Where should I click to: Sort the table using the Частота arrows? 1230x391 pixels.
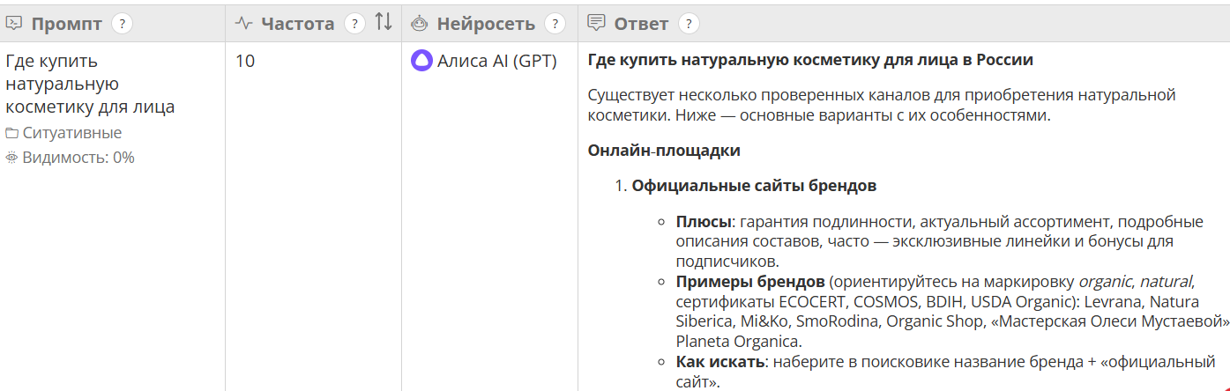[x=383, y=23]
